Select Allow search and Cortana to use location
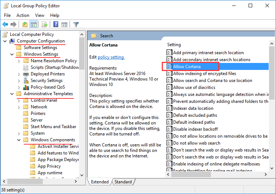The image size is (276, 194). [x=212, y=81]
